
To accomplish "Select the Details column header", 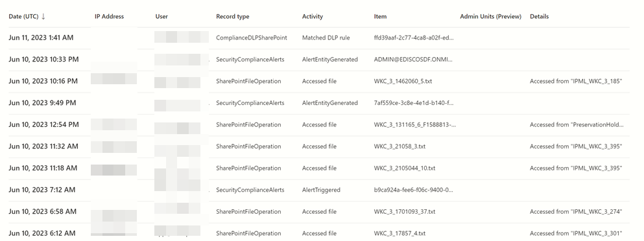I will 540,17.
